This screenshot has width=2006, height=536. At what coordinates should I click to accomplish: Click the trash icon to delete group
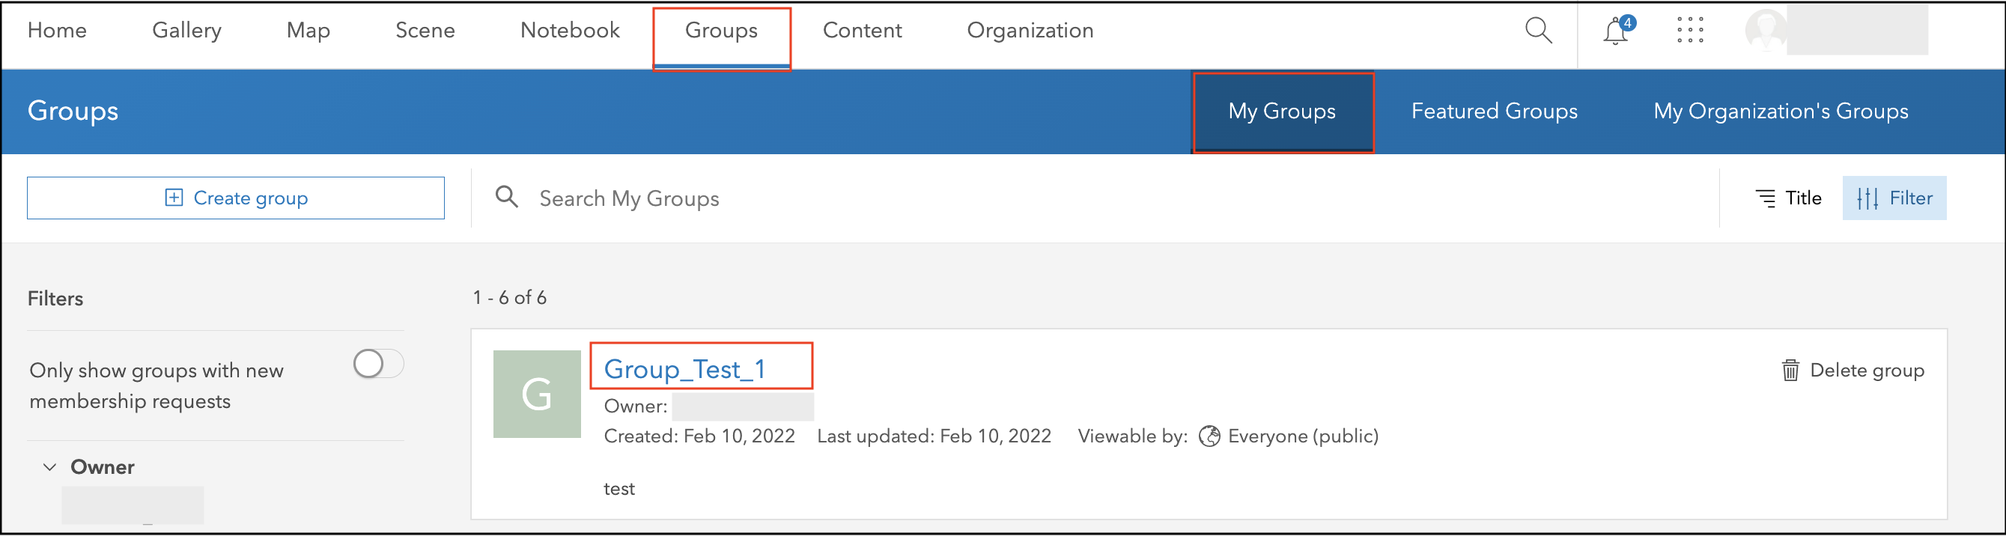pyautogui.click(x=1790, y=371)
